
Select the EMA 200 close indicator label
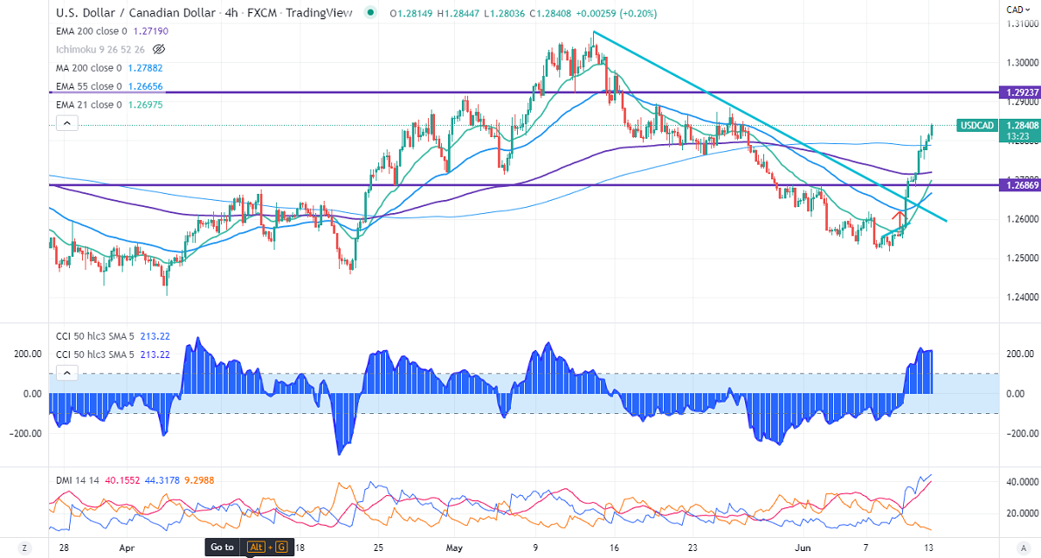click(92, 31)
